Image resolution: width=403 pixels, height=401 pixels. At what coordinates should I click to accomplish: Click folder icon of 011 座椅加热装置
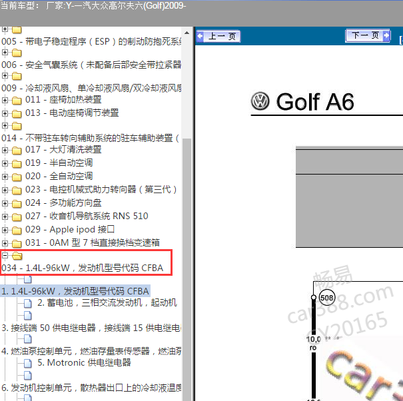click(17, 100)
